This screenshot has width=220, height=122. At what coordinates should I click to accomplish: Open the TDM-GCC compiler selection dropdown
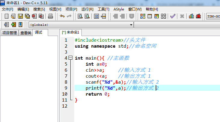coord(213,16)
